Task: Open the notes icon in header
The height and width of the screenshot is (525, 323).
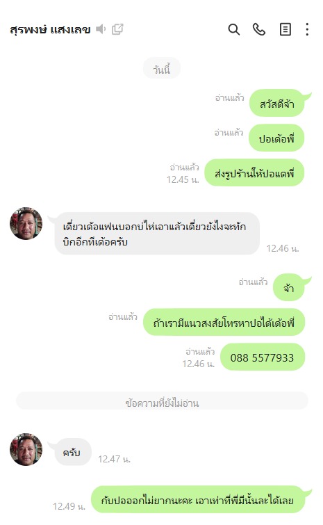Action: [x=285, y=29]
